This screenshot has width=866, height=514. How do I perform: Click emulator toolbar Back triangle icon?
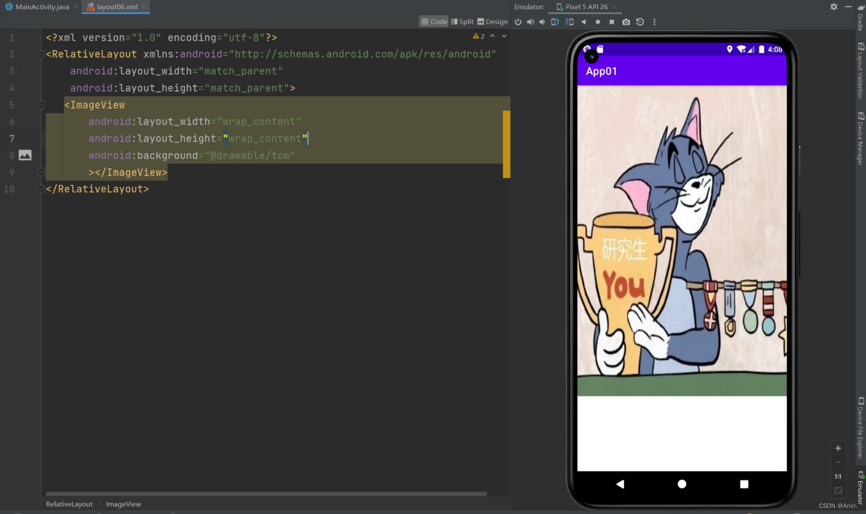pos(584,22)
